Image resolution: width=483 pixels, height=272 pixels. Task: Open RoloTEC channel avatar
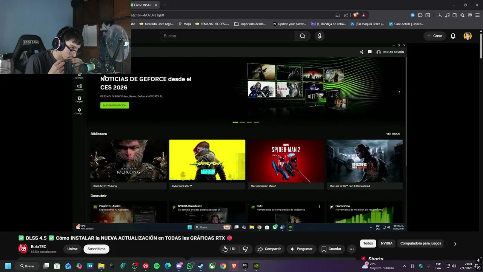[23, 249]
